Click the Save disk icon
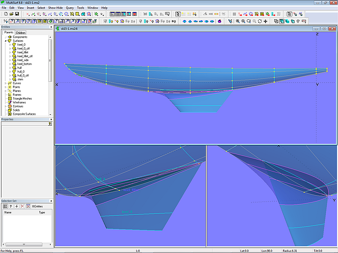This screenshot has width=338, height=253. point(16,14)
